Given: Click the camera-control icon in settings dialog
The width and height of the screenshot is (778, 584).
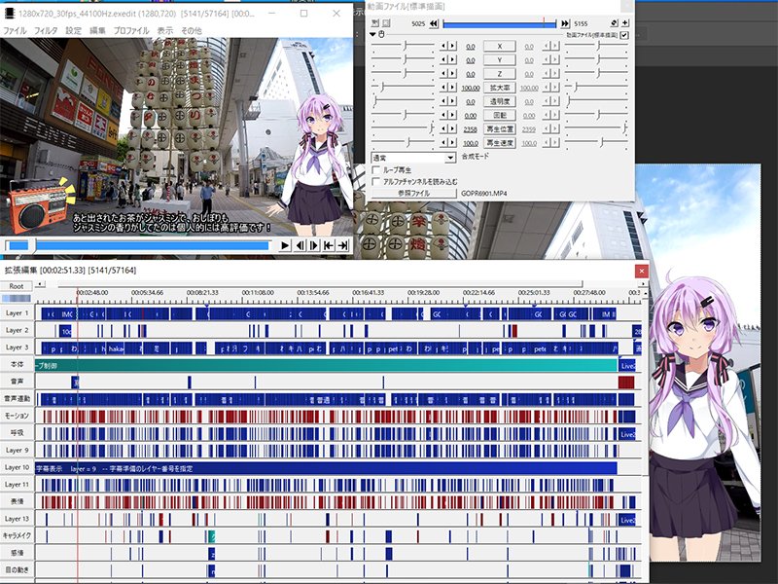Looking at the screenshot, I should pos(375,22).
